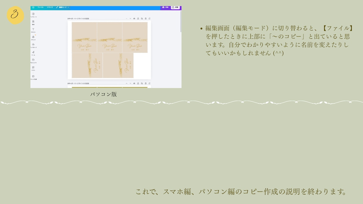363x204 pixels.
Task: Select the top-left name card on page 1
Action: 84,37
